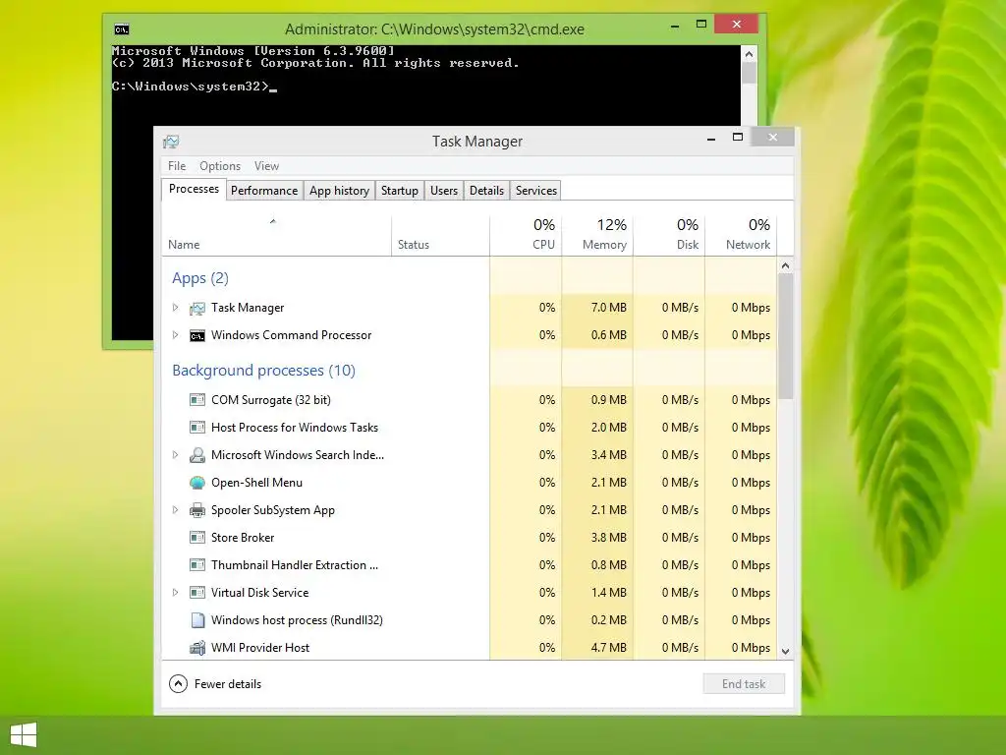Screen dimensions: 1006x755
Task: Collapse details using the Fewer details arrow icon
Action: point(179,684)
